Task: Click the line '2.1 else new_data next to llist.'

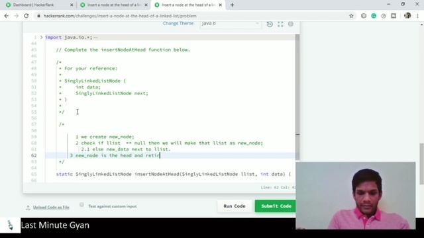Action: [126, 149]
